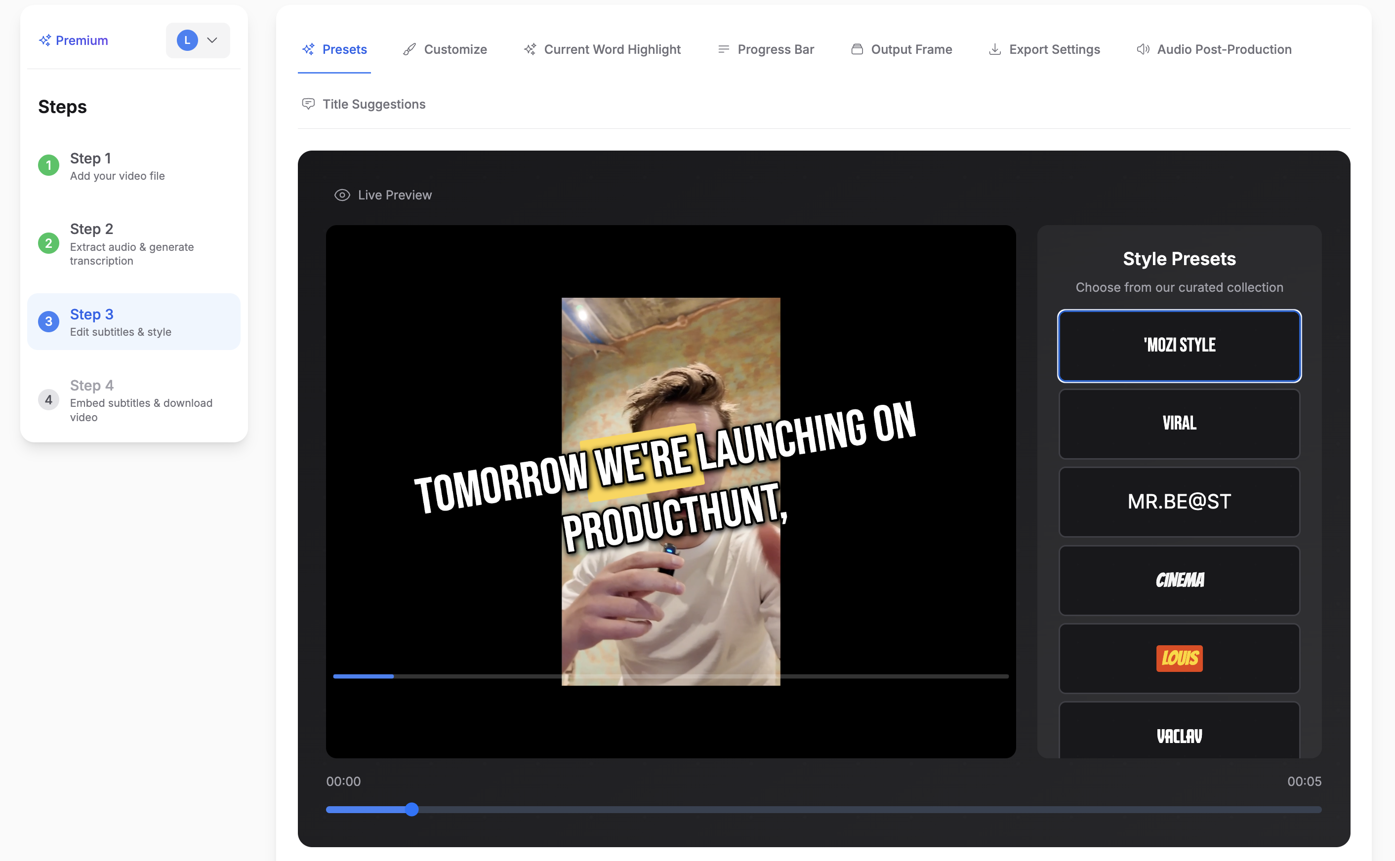Select the CINEMA style preset
The height and width of the screenshot is (861, 1395).
[1179, 580]
